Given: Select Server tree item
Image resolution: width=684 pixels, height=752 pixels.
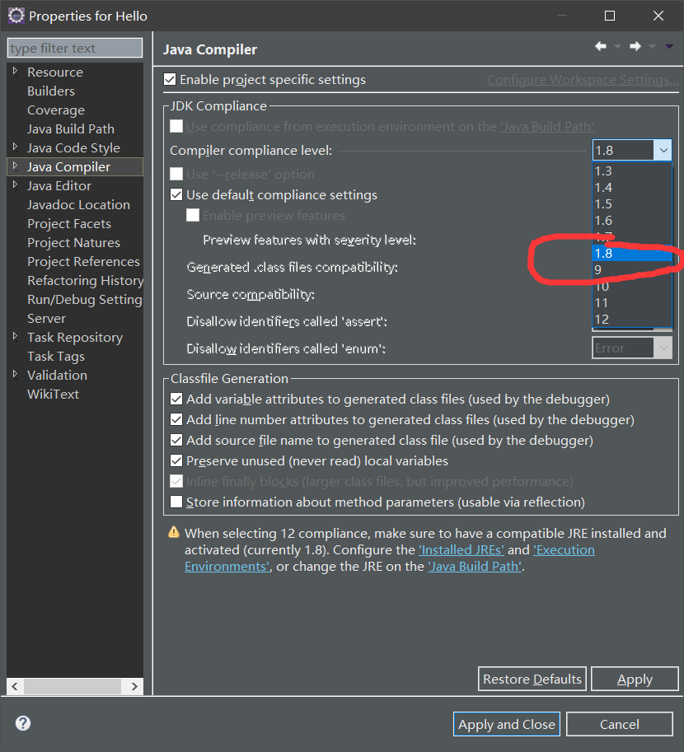Looking at the screenshot, I should click(x=46, y=318).
